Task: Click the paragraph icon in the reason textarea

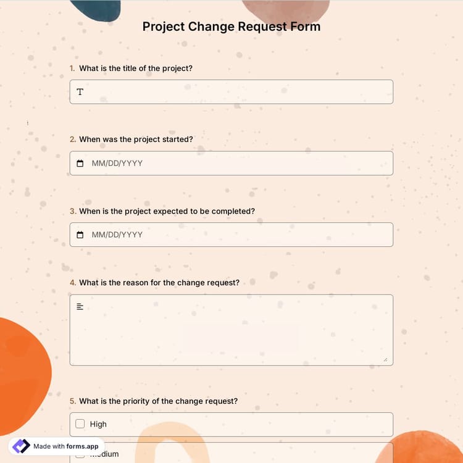Action: [x=80, y=307]
